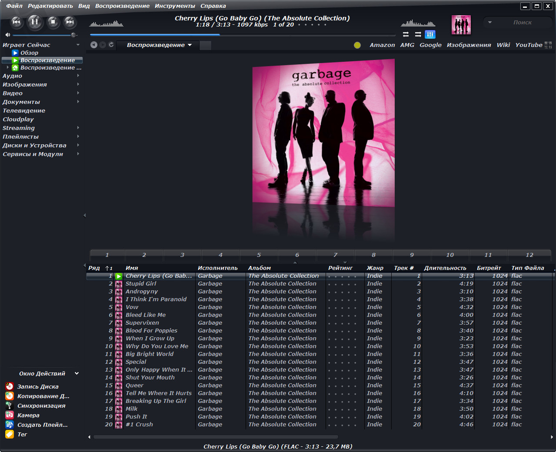Collapse the Окно Действий panel

77,373
